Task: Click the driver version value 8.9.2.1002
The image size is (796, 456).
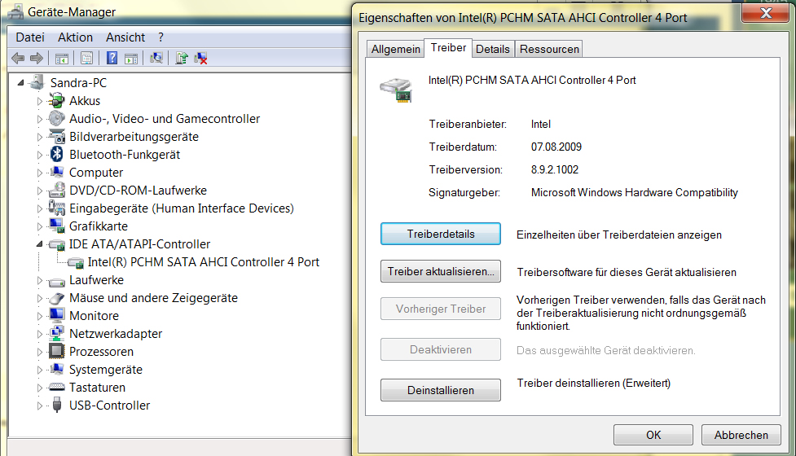Action: click(554, 170)
